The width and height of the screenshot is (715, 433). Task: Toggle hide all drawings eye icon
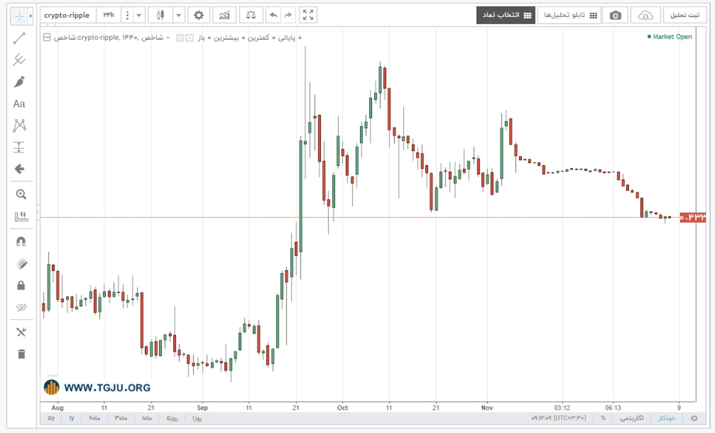coord(21,307)
